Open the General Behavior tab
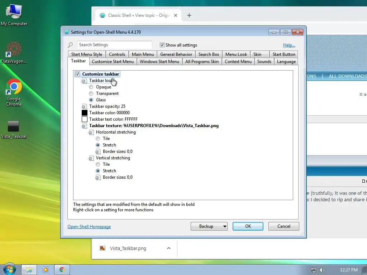Image resolution: width=367 pixels, height=275 pixels. [176, 54]
